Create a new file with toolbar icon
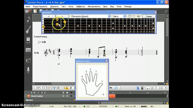Image resolution: width=193 pixels, height=108 pixels. [x=35, y=11]
